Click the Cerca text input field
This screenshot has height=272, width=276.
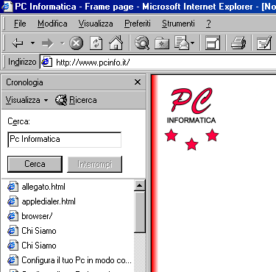(65, 140)
